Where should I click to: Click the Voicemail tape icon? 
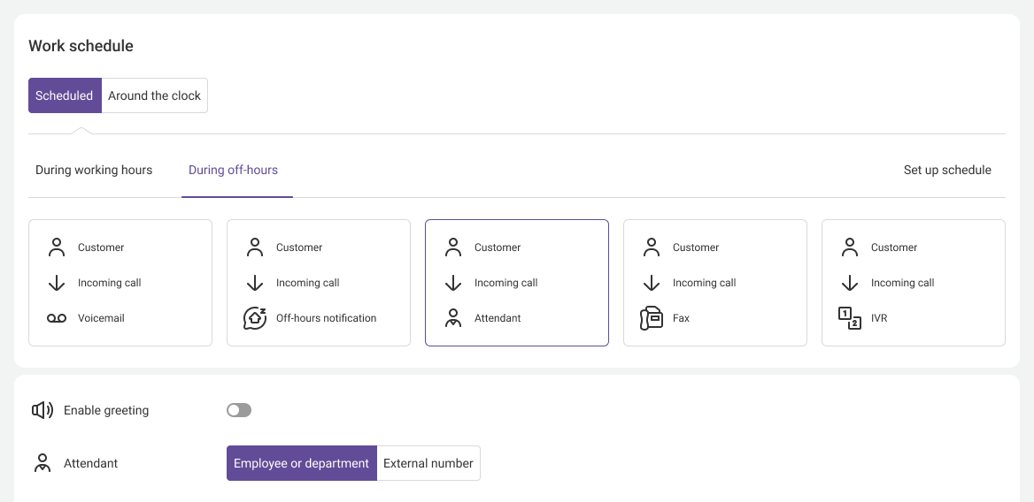click(57, 318)
